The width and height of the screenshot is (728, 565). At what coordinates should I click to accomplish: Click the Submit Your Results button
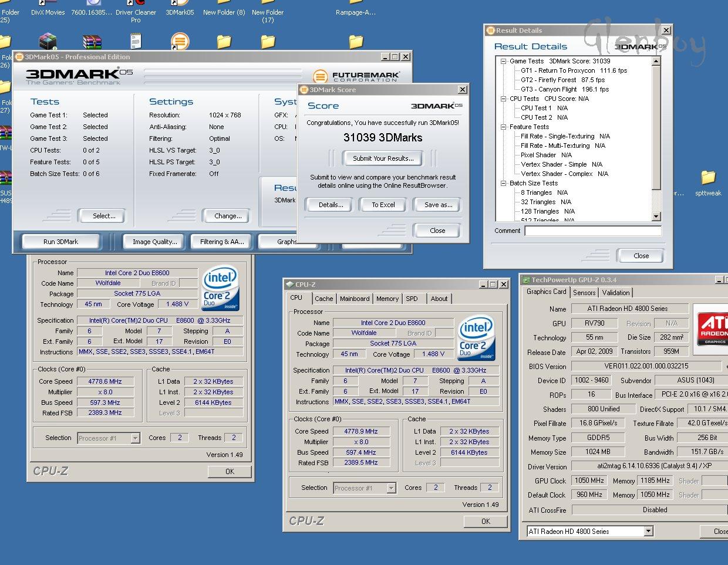point(383,158)
